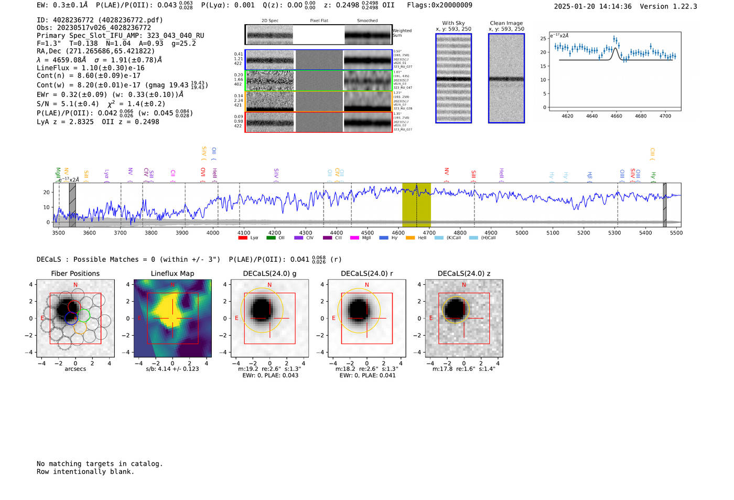734x500 pixels.
Task: Open the With Sky cutout image
Action: [x=454, y=78]
